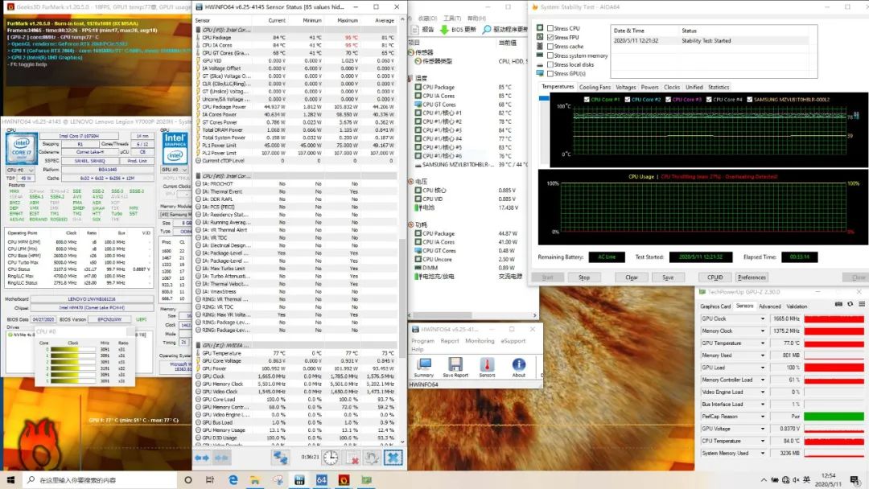The image size is (869, 489).
Task: Click the camera screenshot icon in GPU-Z
Action: [838, 304]
